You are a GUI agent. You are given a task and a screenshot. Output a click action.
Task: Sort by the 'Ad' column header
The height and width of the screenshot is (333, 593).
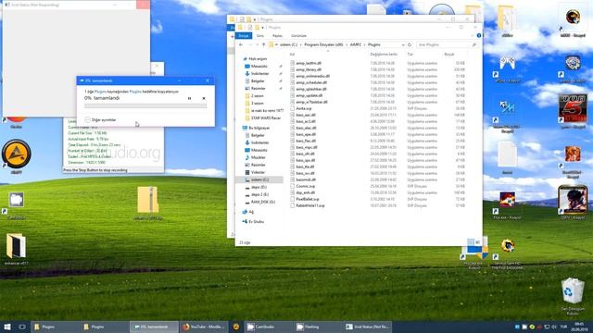tap(292, 55)
